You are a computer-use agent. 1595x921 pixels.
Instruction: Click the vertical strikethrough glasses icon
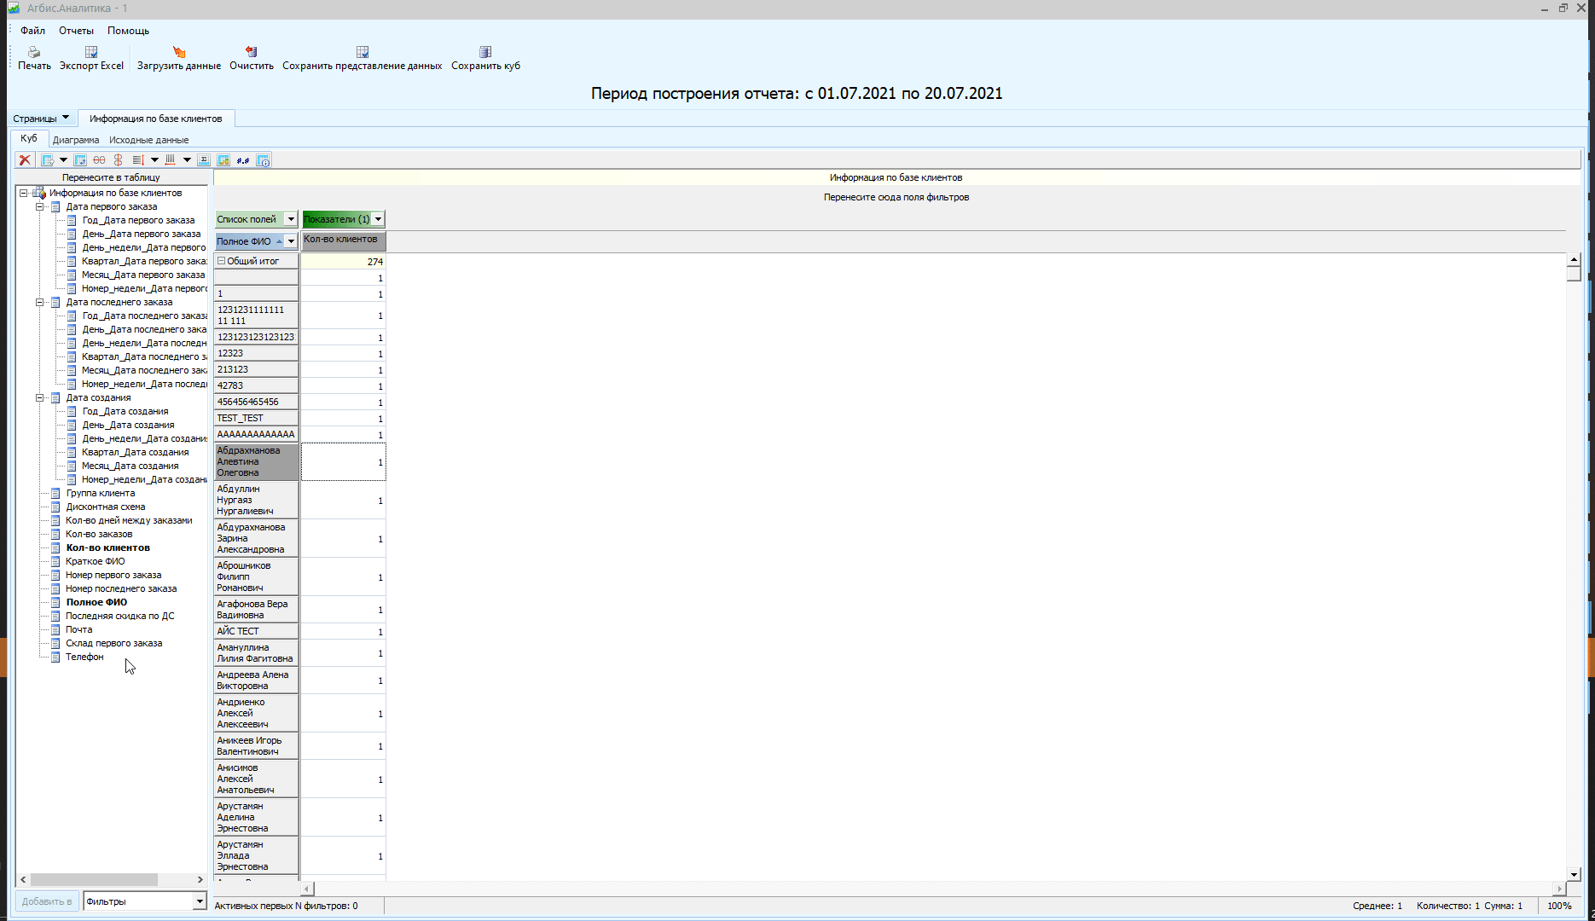[x=118, y=160]
